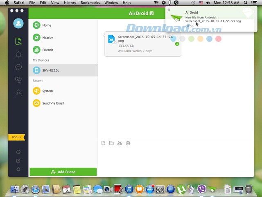Click the clock showing Mon 12:58 AM
This screenshot has width=262, height=197.
tap(226, 3)
